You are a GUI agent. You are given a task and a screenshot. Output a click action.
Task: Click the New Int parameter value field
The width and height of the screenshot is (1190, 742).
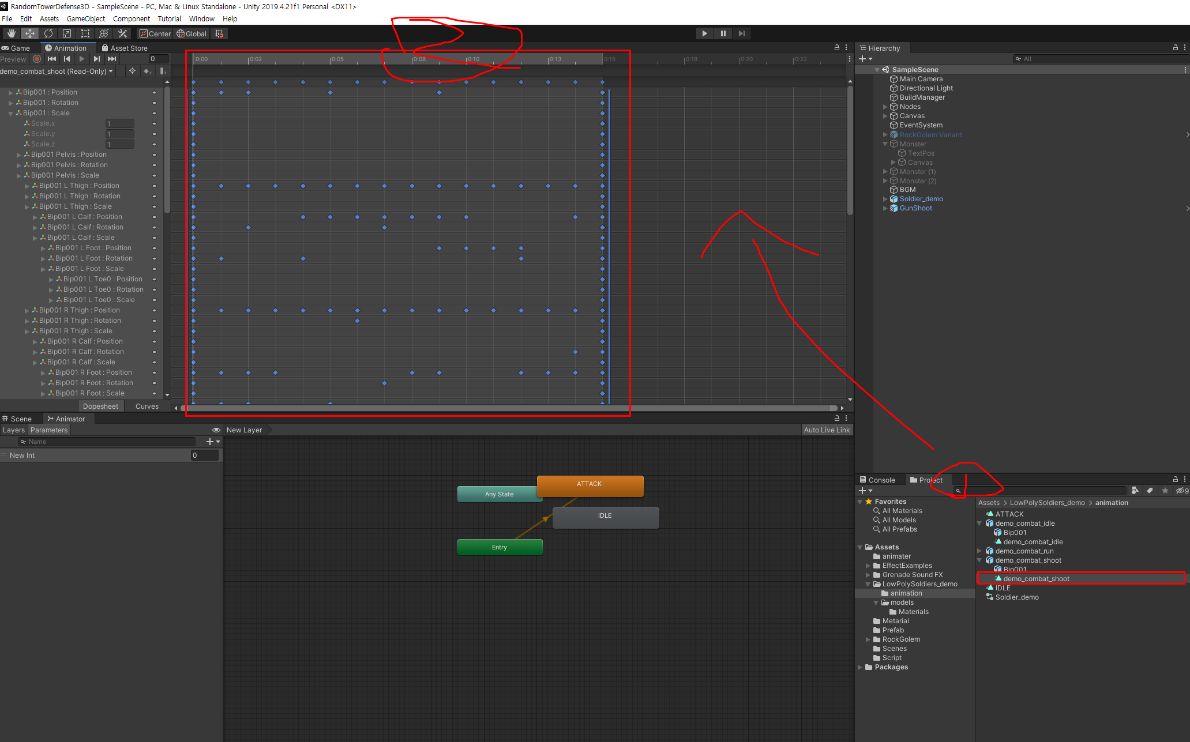[204, 455]
